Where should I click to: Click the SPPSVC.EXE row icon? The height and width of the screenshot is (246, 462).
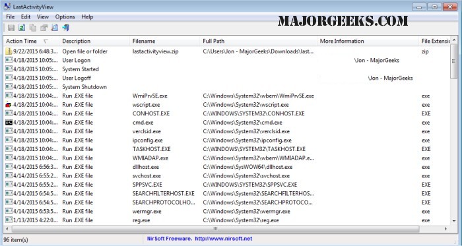(x=9, y=185)
